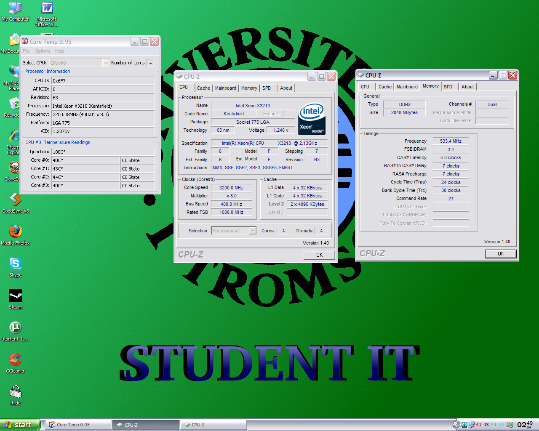Click the Rated FSB 1600.0 MHz value
Viewport: 539px width, 431px height.
[231, 212]
